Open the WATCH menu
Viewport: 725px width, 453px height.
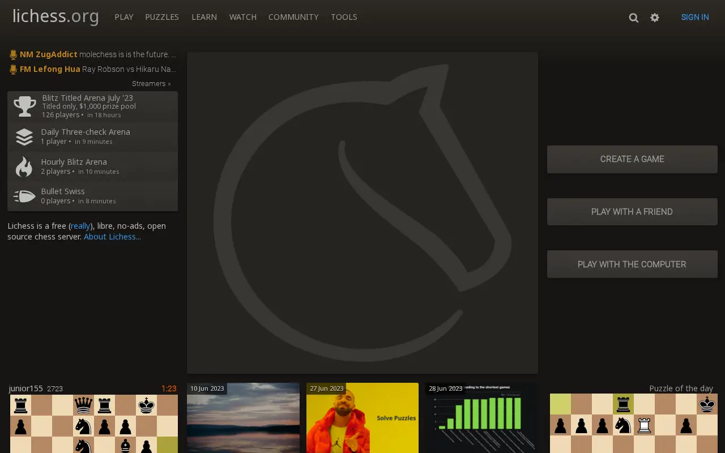242,17
